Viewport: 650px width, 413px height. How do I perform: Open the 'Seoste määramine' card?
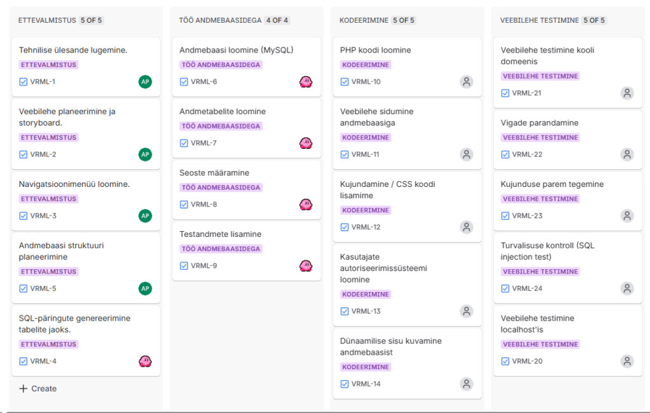(215, 173)
